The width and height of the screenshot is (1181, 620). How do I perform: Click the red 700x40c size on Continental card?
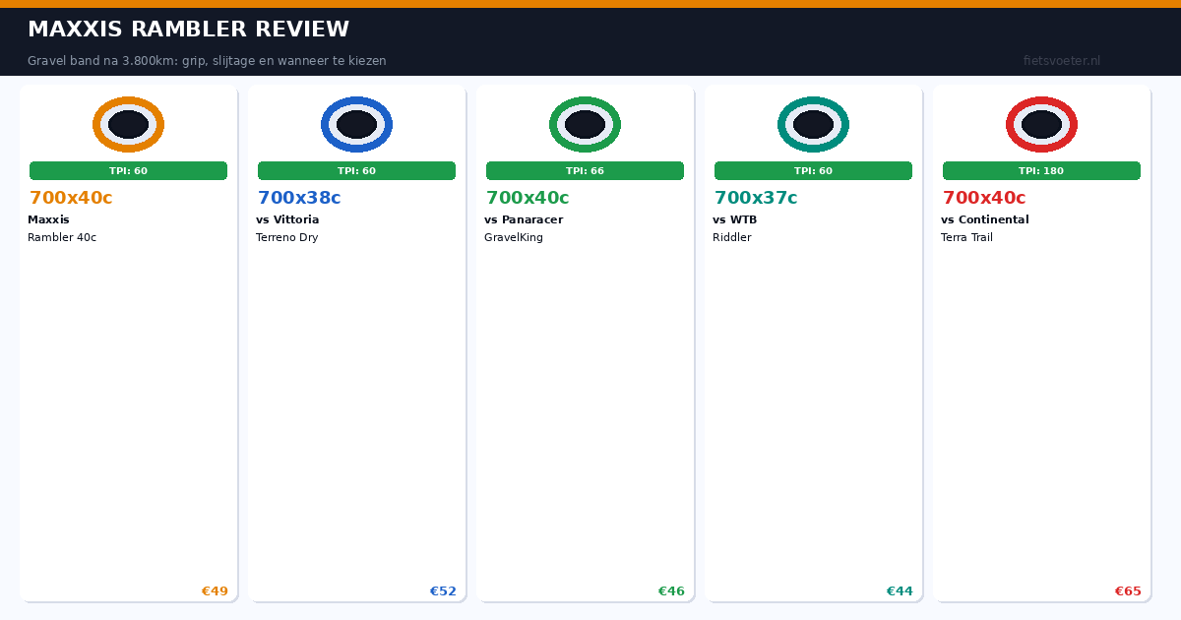tap(984, 198)
